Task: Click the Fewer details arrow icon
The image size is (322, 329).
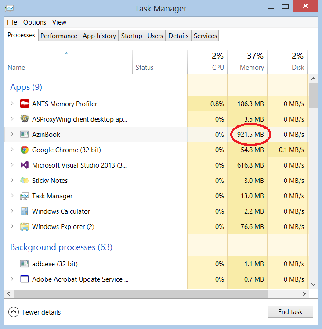Action: coord(14,312)
